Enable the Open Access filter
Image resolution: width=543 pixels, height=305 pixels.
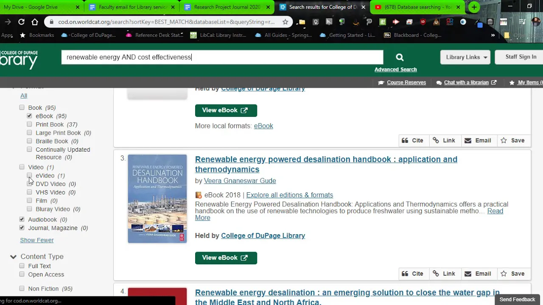click(x=22, y=274)
